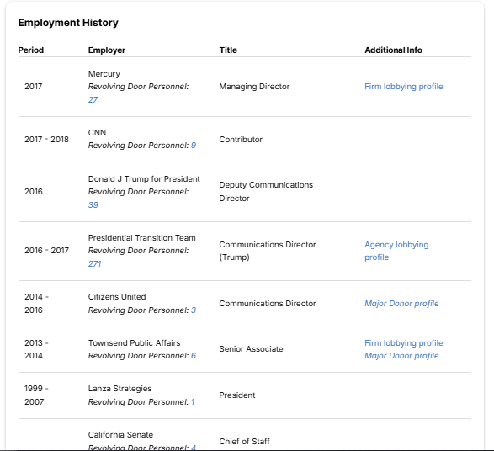This screenshot has width=494, height=451.
Task: Select the Citizens United employer name
Action: point(117,297)
